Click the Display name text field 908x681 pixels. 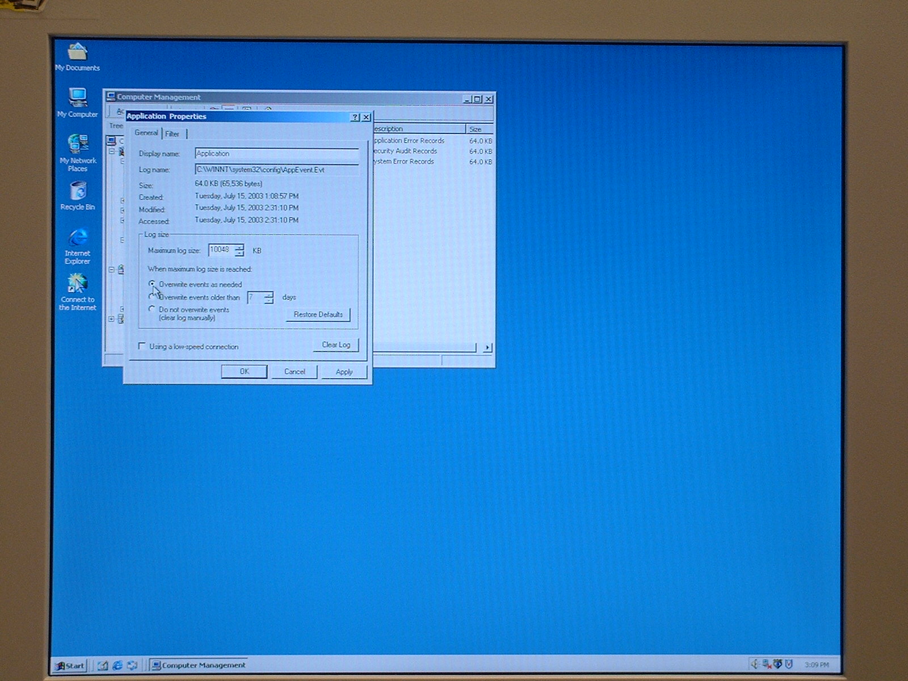coord(276,154)
